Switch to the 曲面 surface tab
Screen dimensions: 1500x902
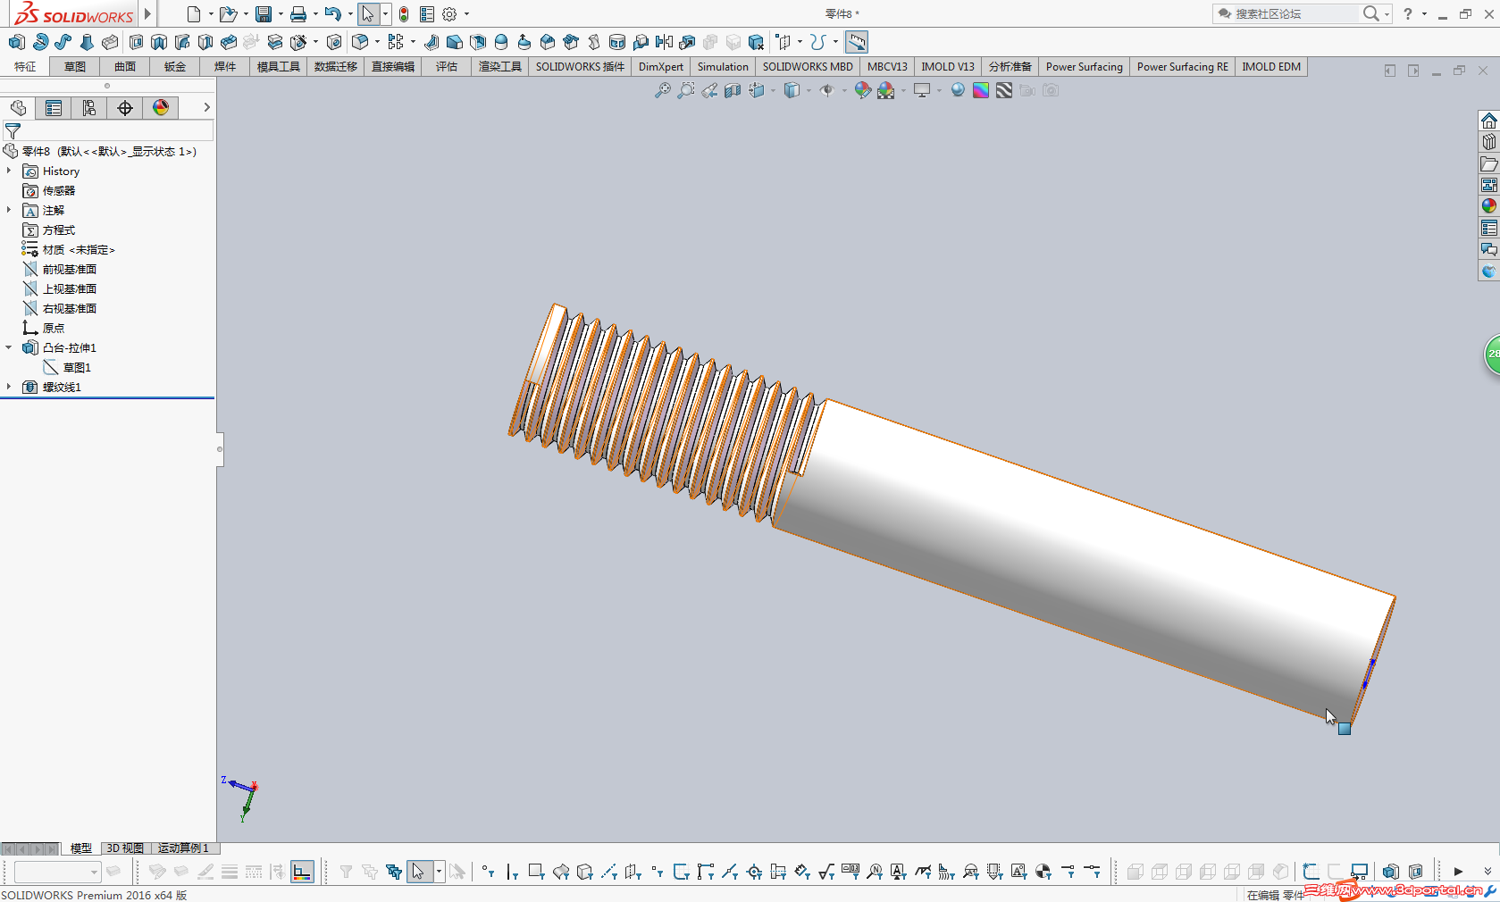pyautogui.click(x=125, y=67)
